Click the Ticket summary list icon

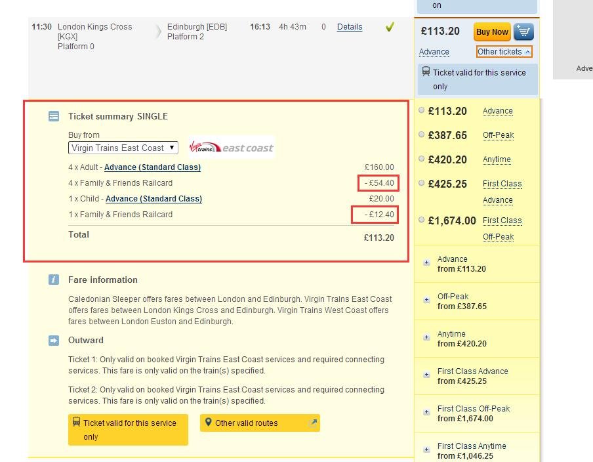tap(54, 116)
